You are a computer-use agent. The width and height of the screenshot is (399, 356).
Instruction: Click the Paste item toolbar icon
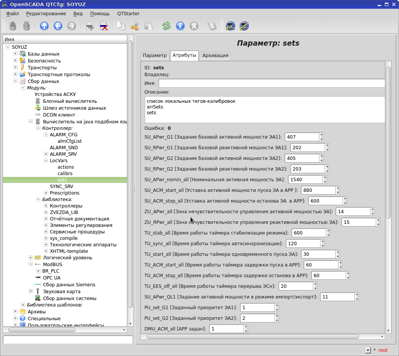point(149,26)
